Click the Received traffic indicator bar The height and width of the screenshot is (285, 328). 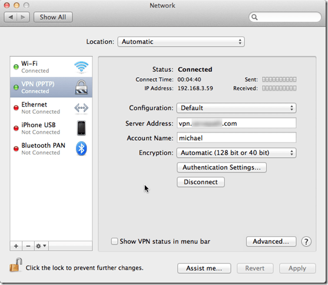pyautogui.click(x=279, y=88)
